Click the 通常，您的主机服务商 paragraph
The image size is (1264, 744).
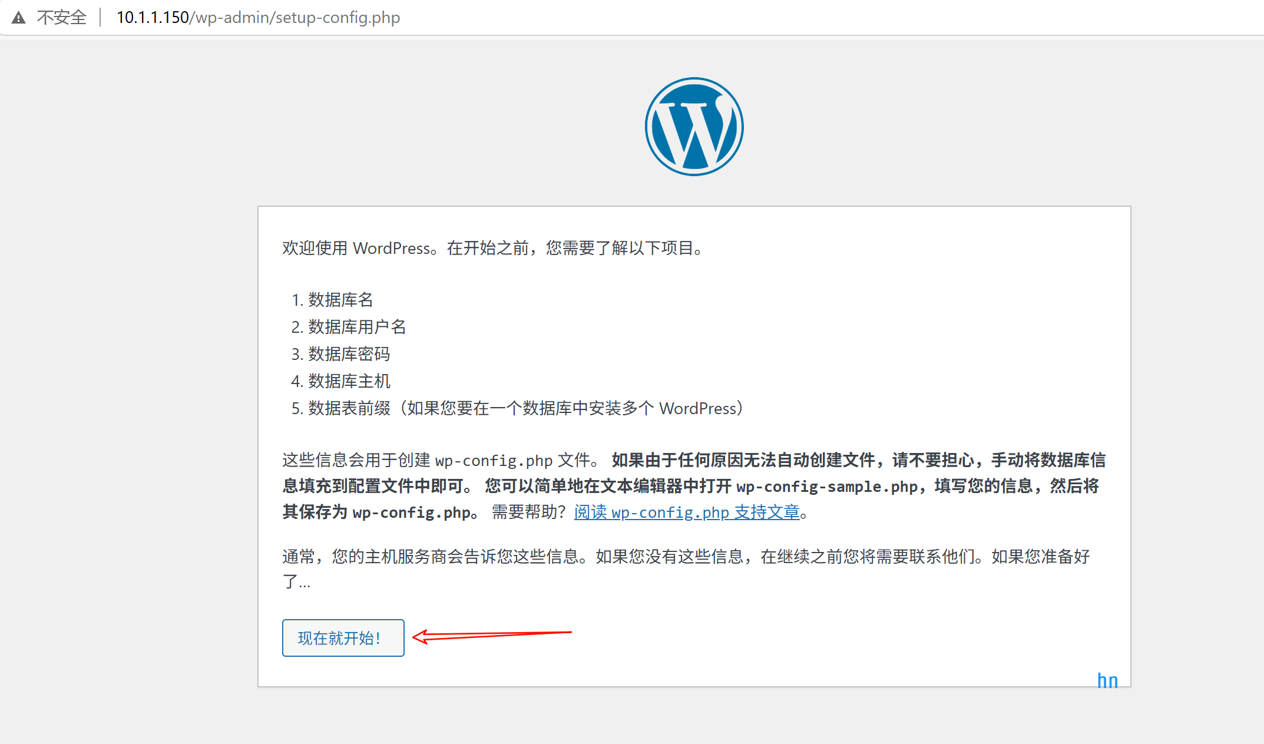[686, 557]
